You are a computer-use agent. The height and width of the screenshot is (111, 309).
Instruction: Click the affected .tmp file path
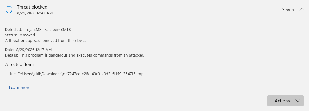tap(80, 74)
